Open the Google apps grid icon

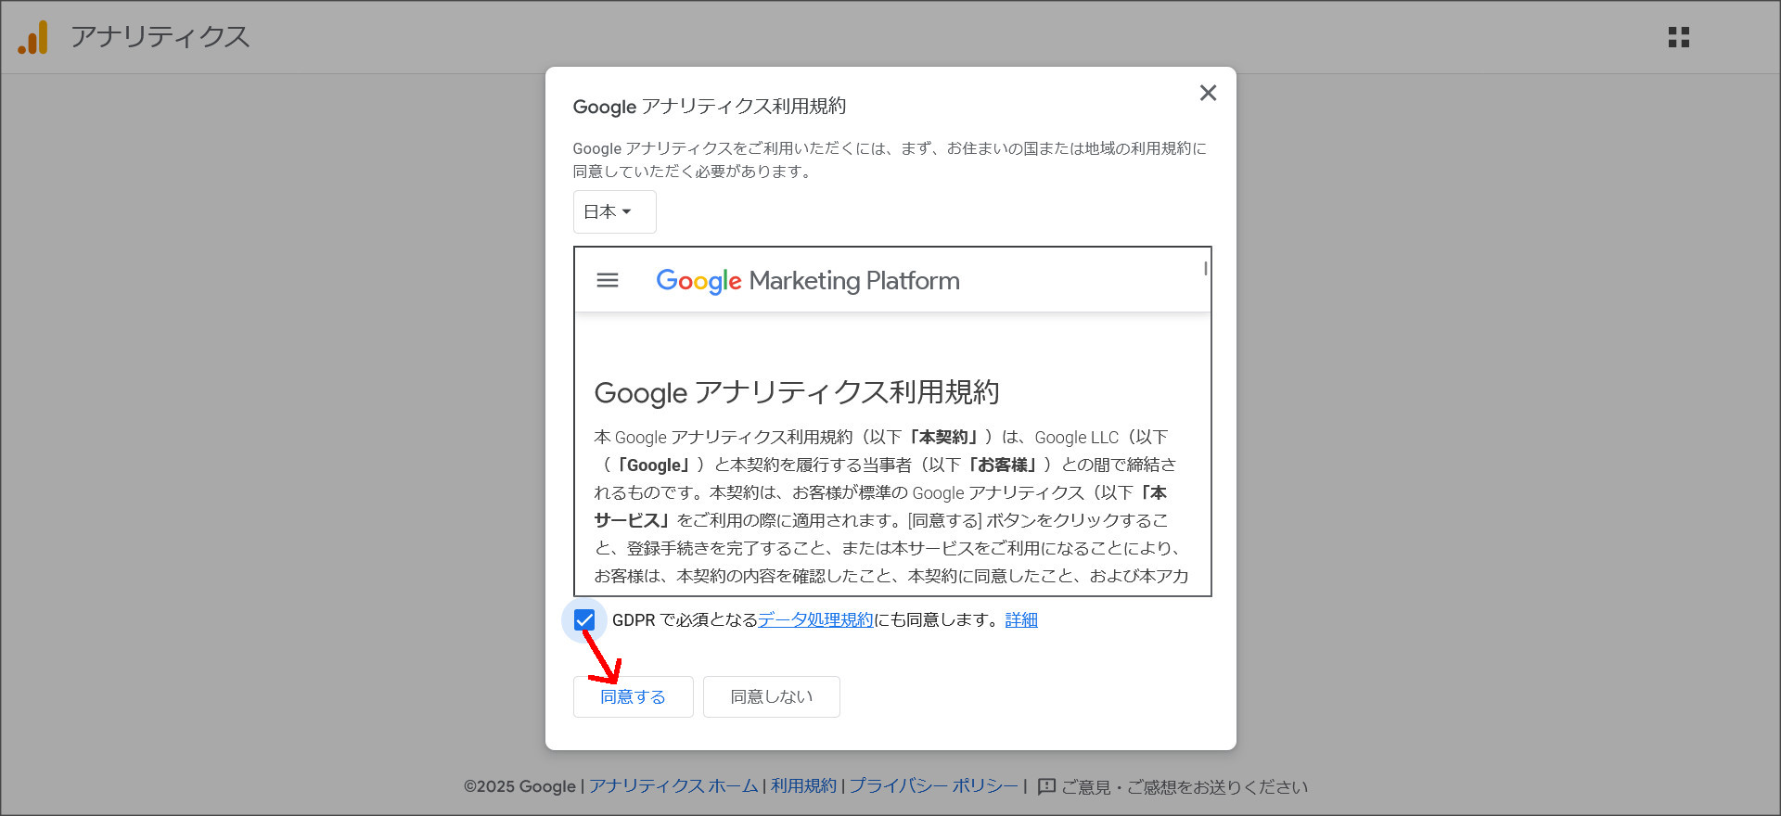1678,37
